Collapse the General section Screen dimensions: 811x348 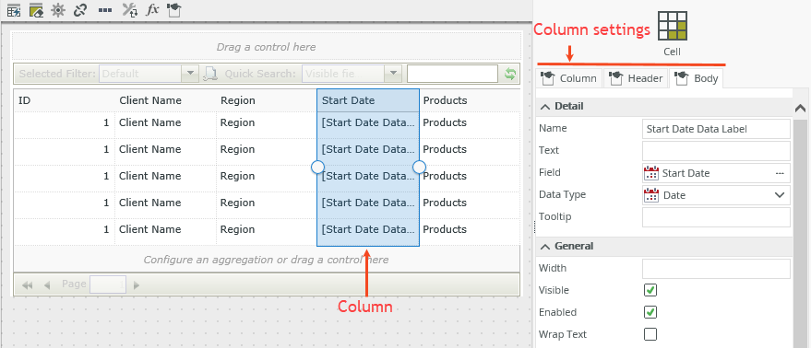tap(545, 247)
